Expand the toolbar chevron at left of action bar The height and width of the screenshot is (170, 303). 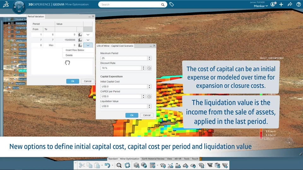[75, 163]
